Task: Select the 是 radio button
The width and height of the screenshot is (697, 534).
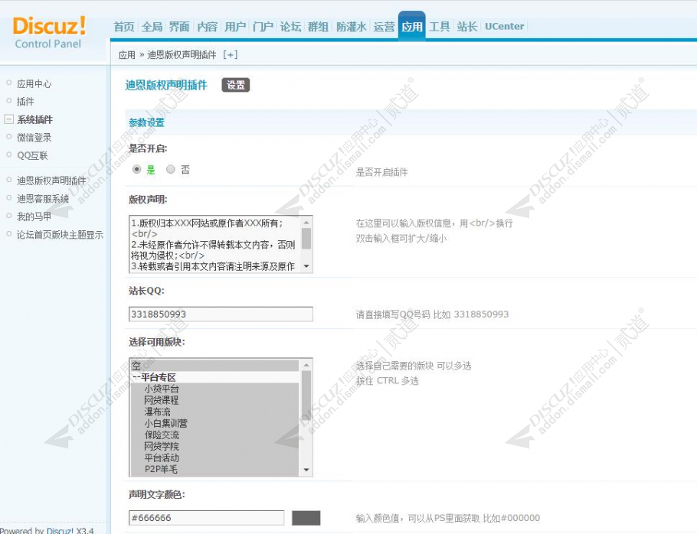Action: point(137,169)
